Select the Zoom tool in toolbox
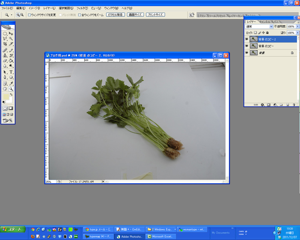The width and height of the screenshot is (300, 240). (11, 89)
